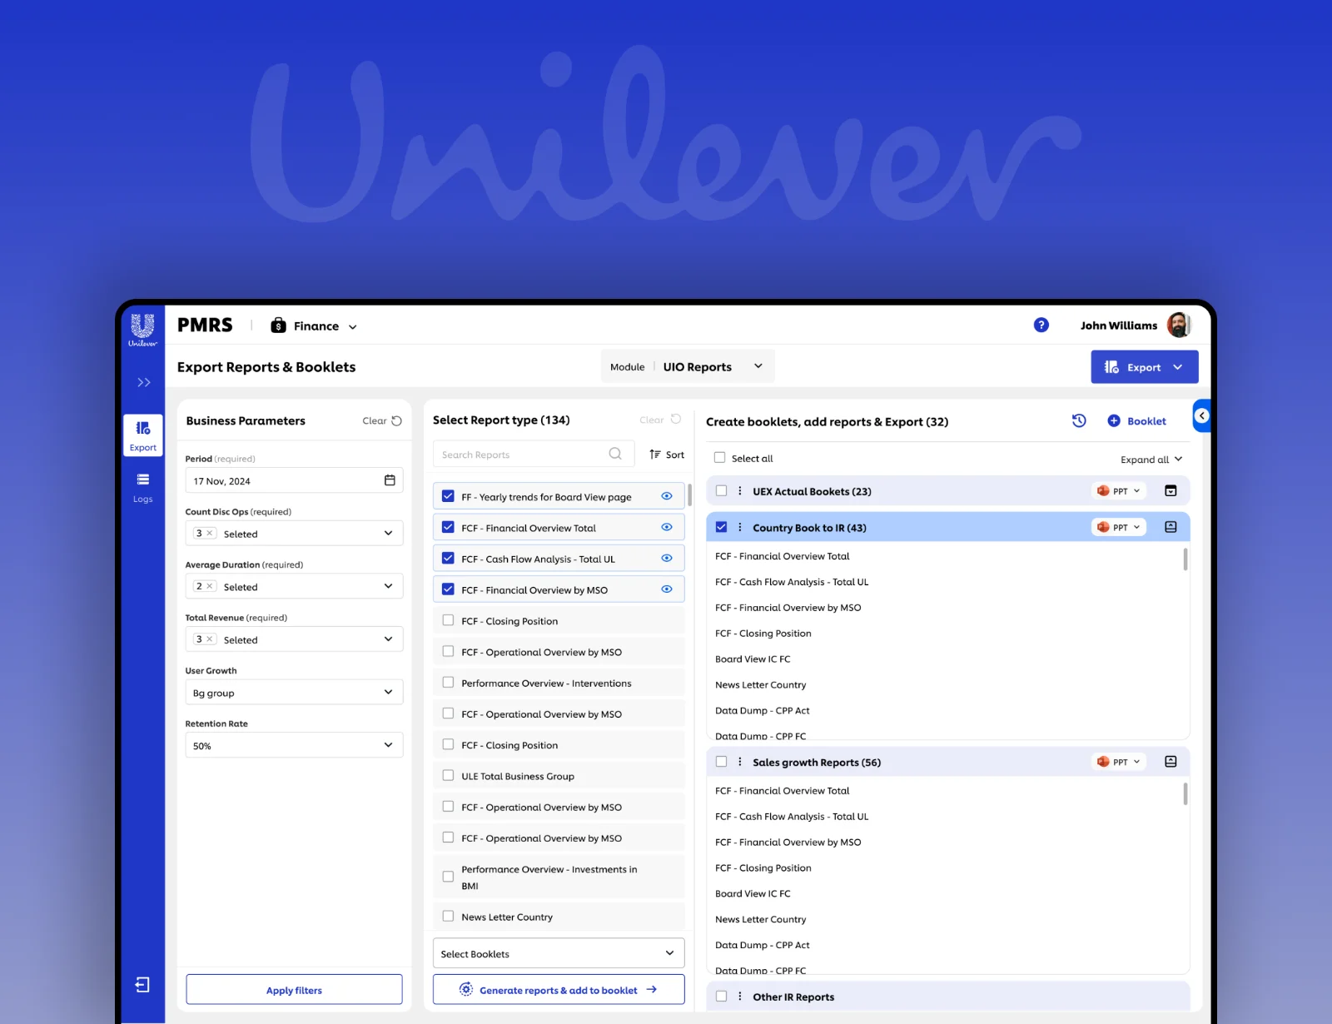The image size is (1332, 1024).
Task: Open the Logs sidebar section
Action: pos(143,488)
